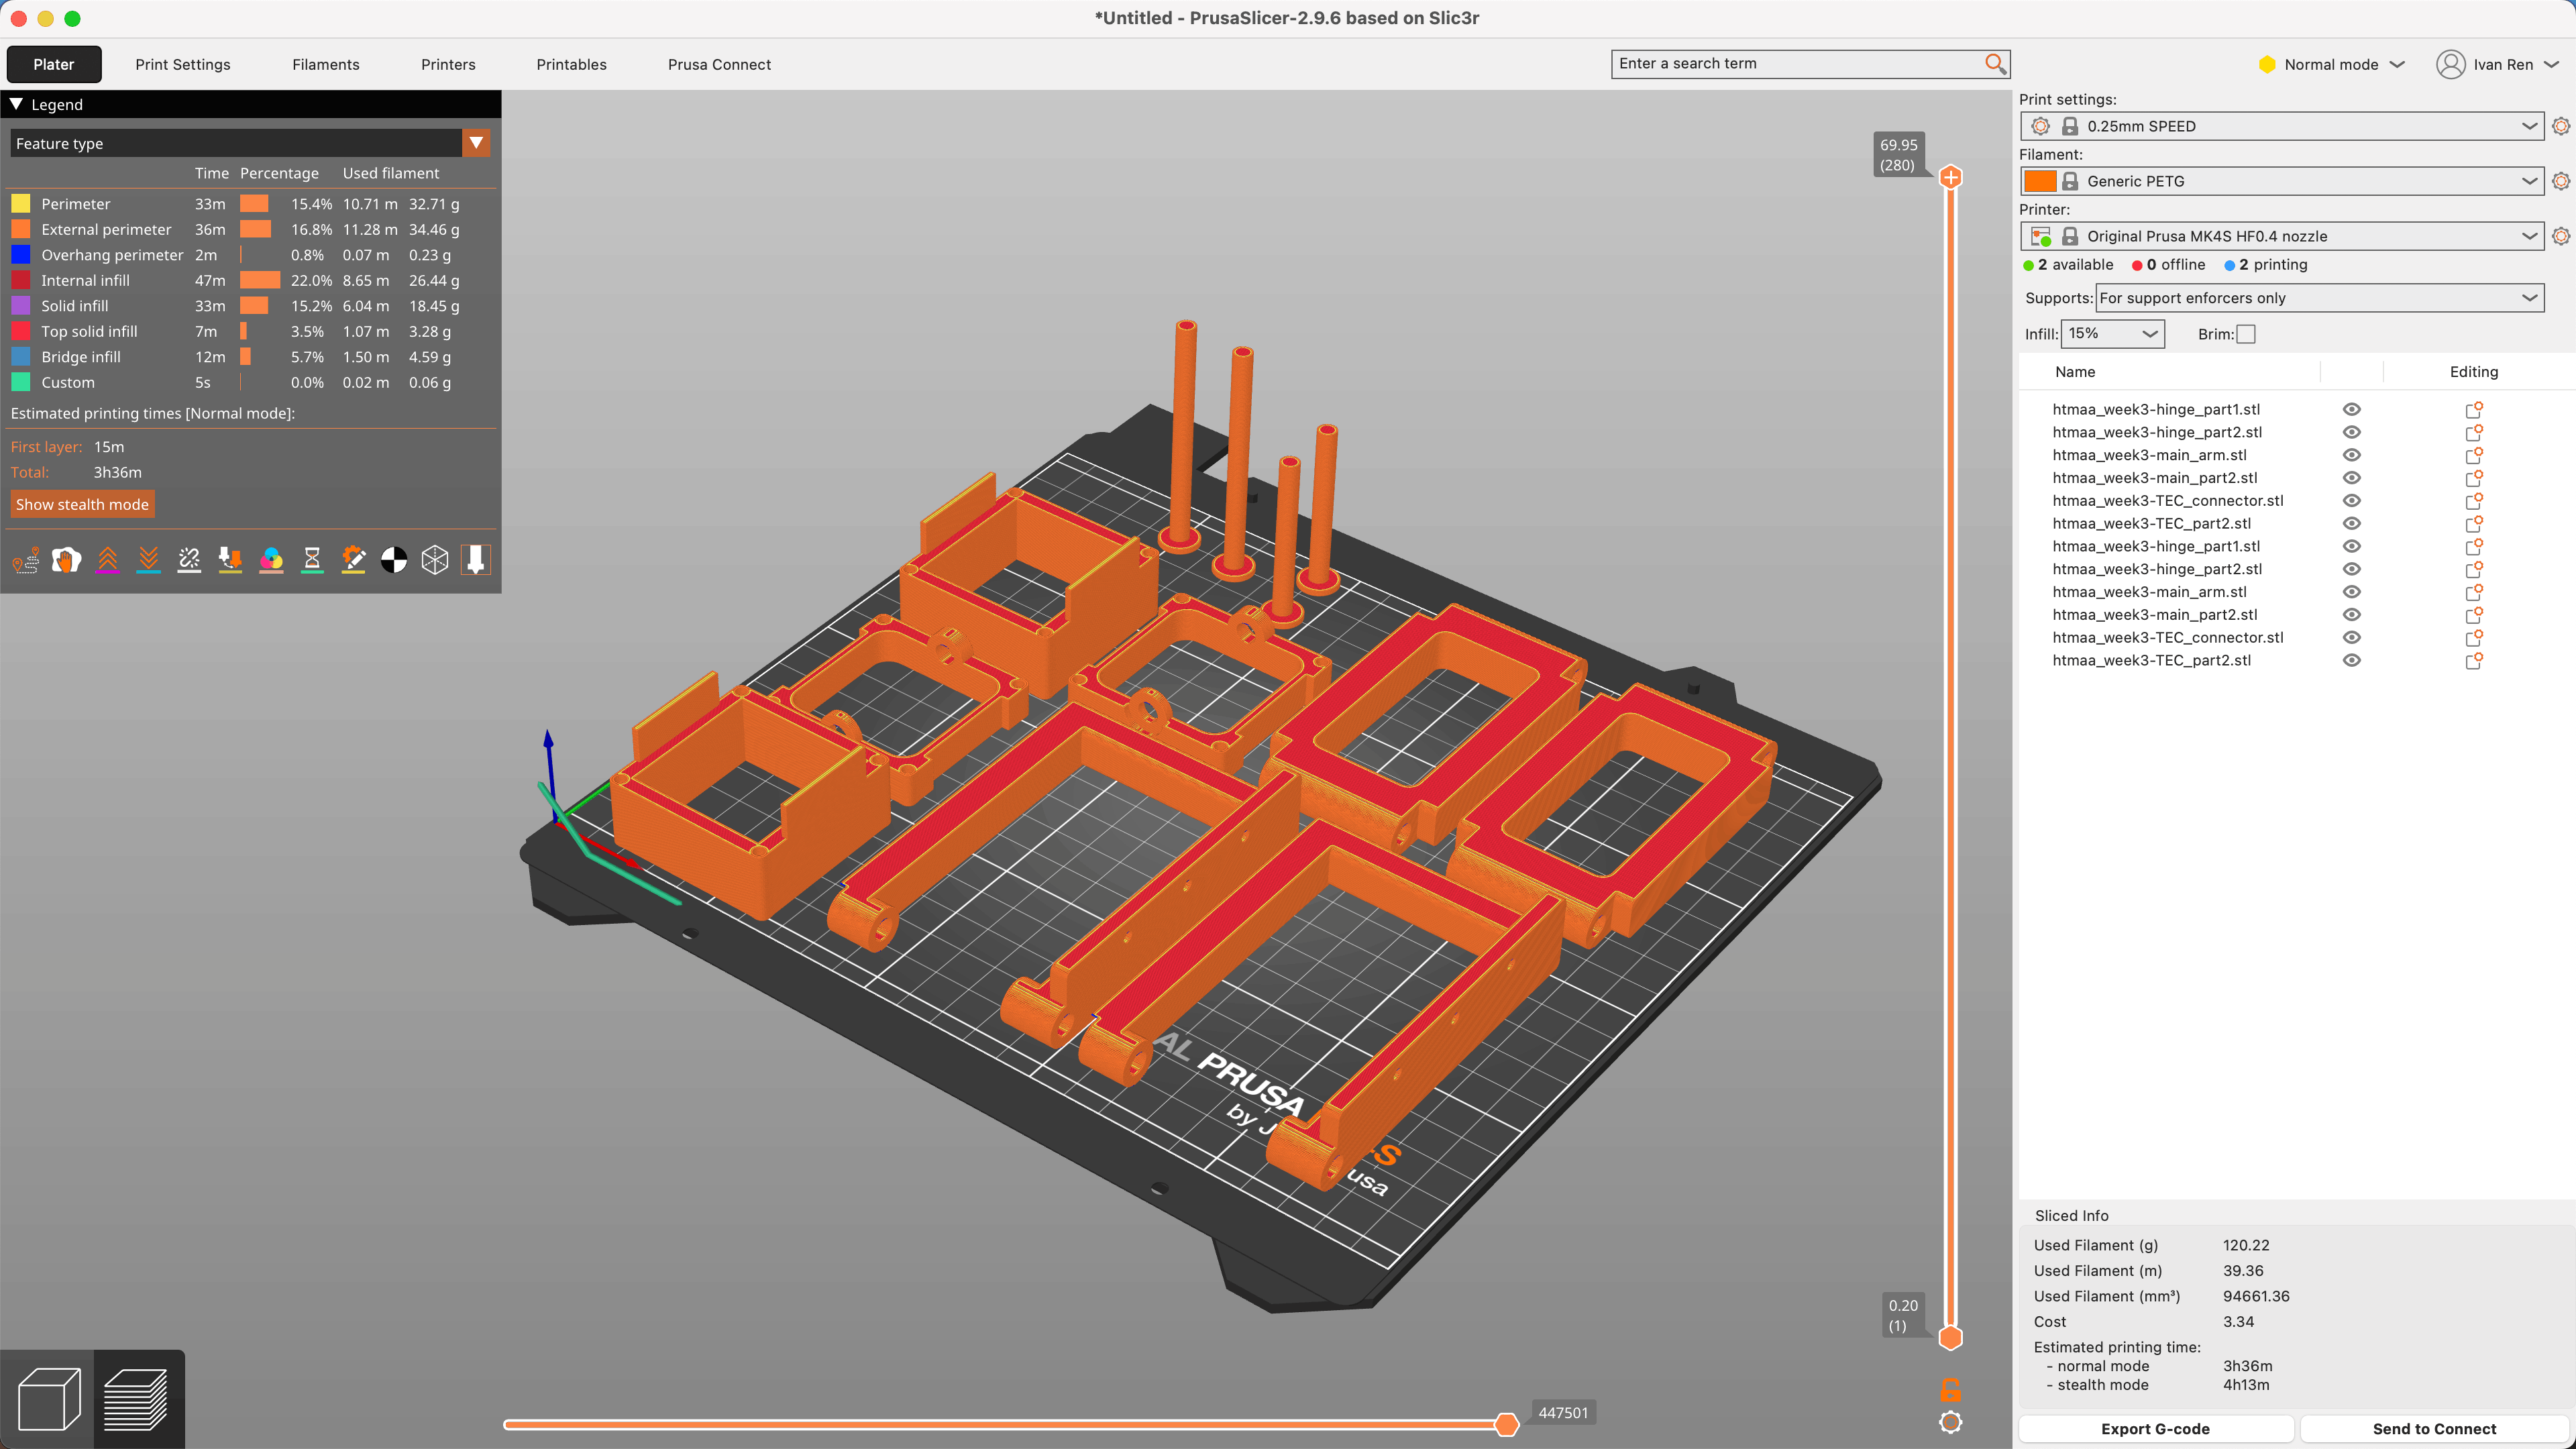Viewport: 2576px width, 1449px height.
Task: Click the filament orange color swatch
Action: pos(2039,181)
